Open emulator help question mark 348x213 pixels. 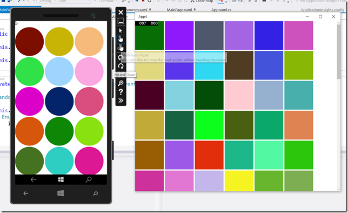point(121,92)
